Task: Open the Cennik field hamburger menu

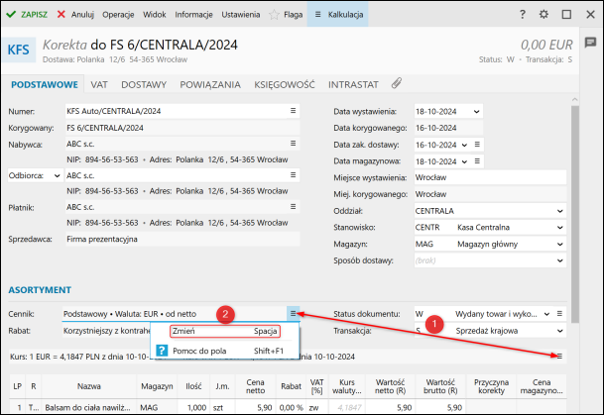Action: 294,313
